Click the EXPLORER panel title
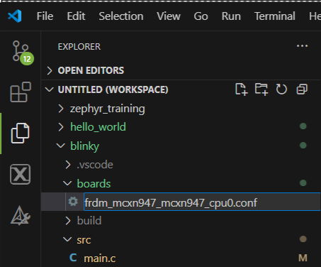The width and height of the screenshot is (321, 267). 79,47
